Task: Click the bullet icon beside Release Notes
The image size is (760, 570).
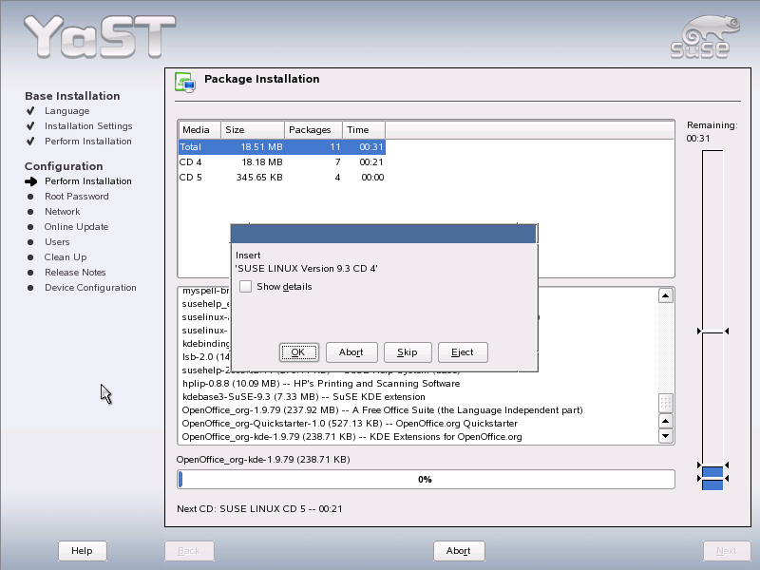Action: [30, 273]
